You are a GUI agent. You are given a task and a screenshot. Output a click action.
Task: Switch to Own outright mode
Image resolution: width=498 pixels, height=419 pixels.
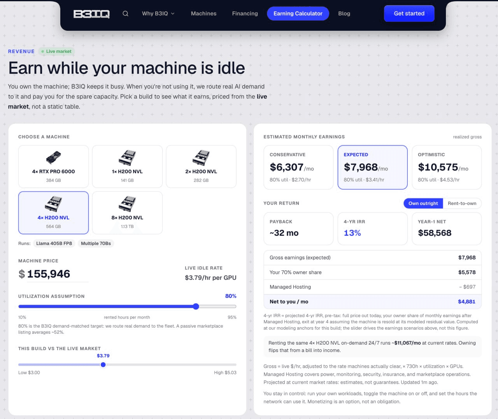pyautogui.click(x=423, y=203)
